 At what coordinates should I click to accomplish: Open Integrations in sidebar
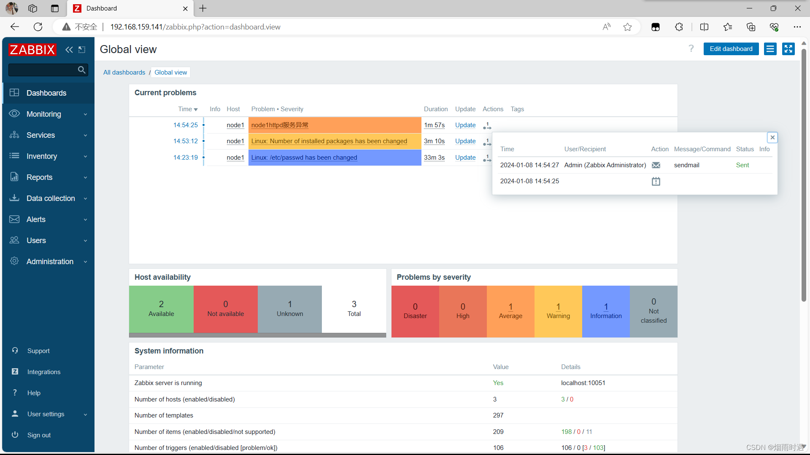(x=43, y=372)
